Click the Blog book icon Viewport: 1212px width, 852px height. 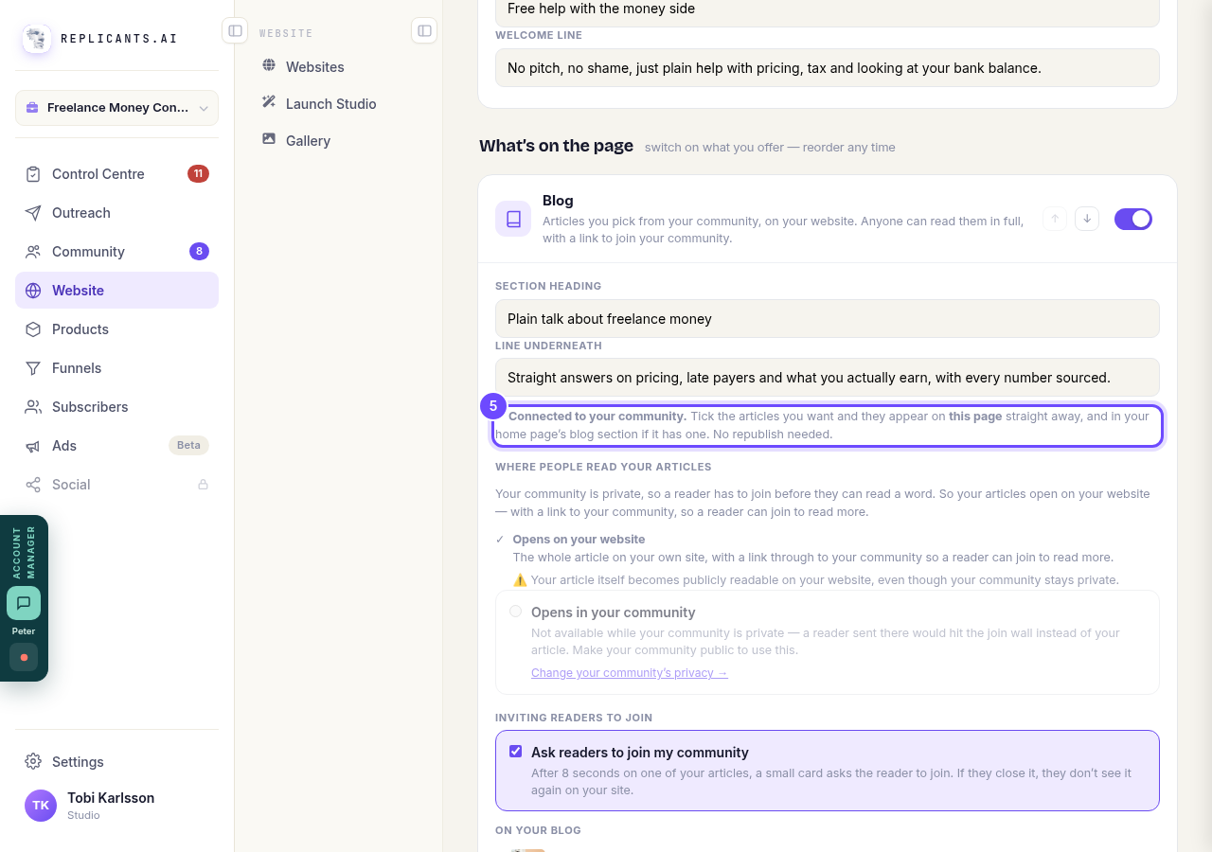click(x=513, y=219)
